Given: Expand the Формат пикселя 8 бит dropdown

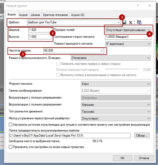Looking at the screenshot, I should 116,84.
